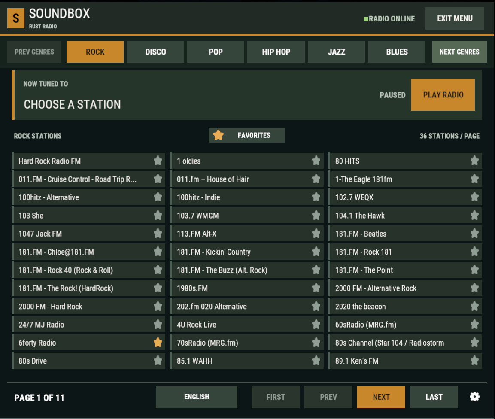Open the English language selector

(x=196, y=397)
